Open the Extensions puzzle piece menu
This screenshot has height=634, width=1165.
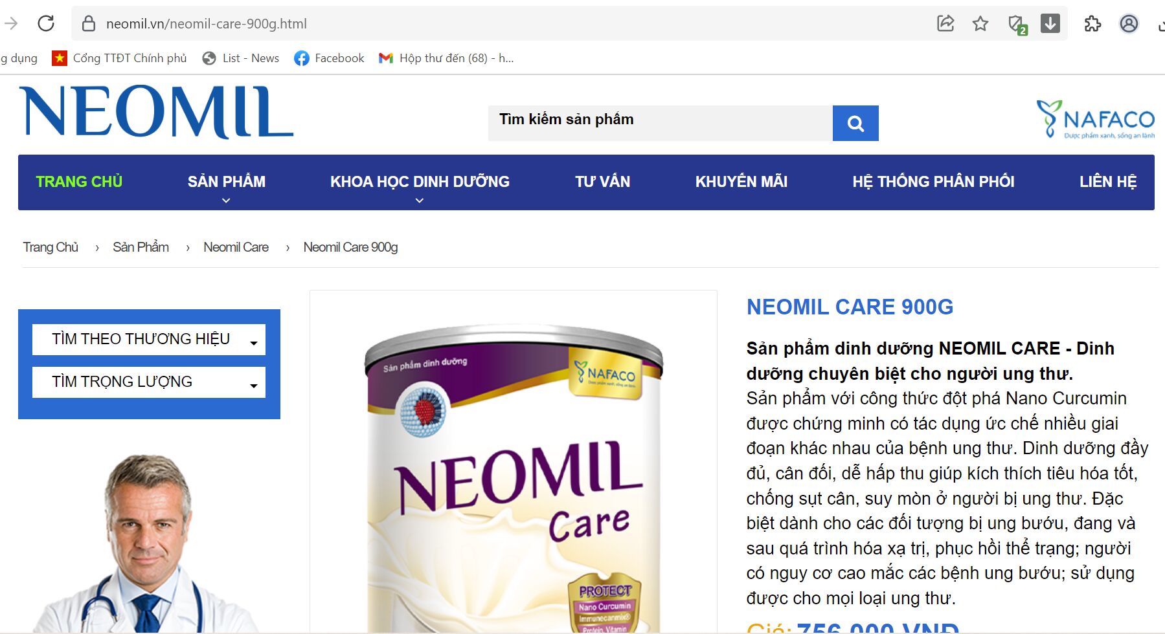tap(1092, 24)
